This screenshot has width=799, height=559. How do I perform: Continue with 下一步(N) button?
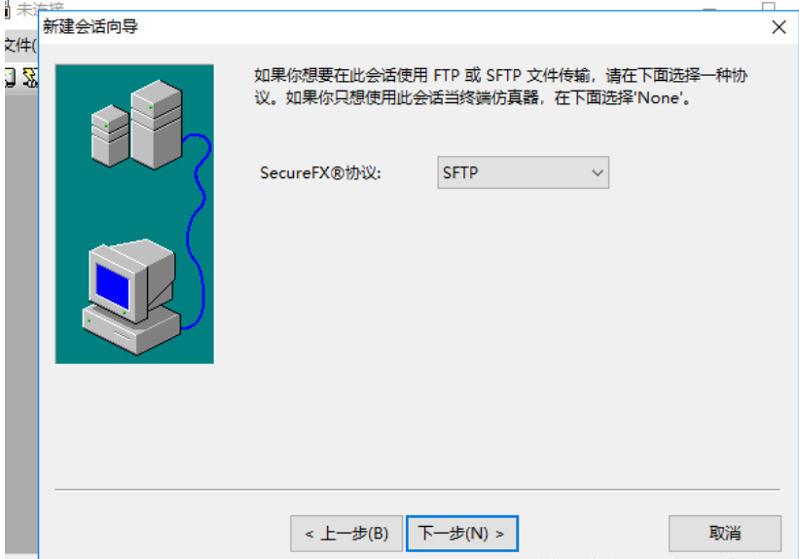tap(461, 534)
